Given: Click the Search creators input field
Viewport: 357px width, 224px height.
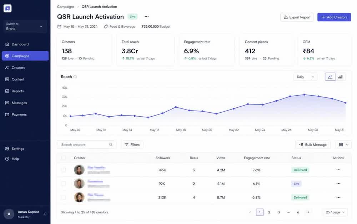Looking at the screenshot, I should pyautogui.click(x=86, y=144).
